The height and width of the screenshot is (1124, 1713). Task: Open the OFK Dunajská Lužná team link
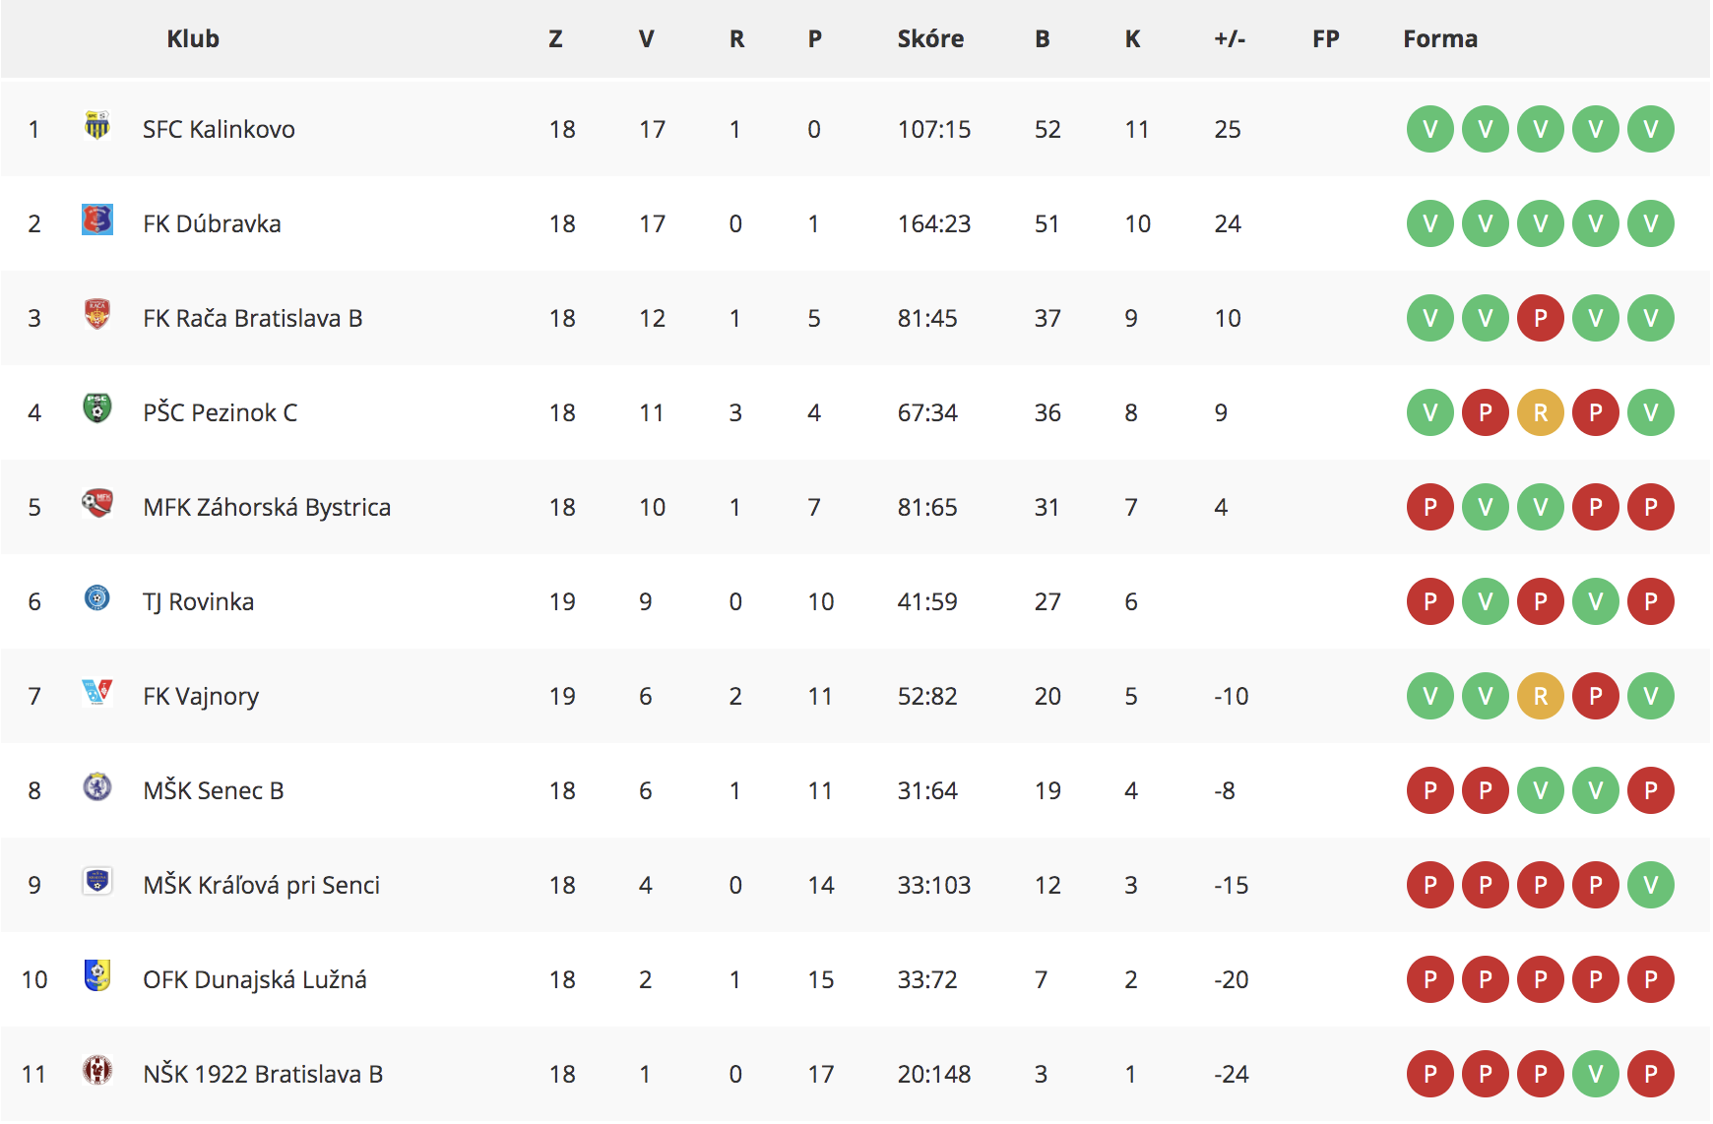[255, 979]
